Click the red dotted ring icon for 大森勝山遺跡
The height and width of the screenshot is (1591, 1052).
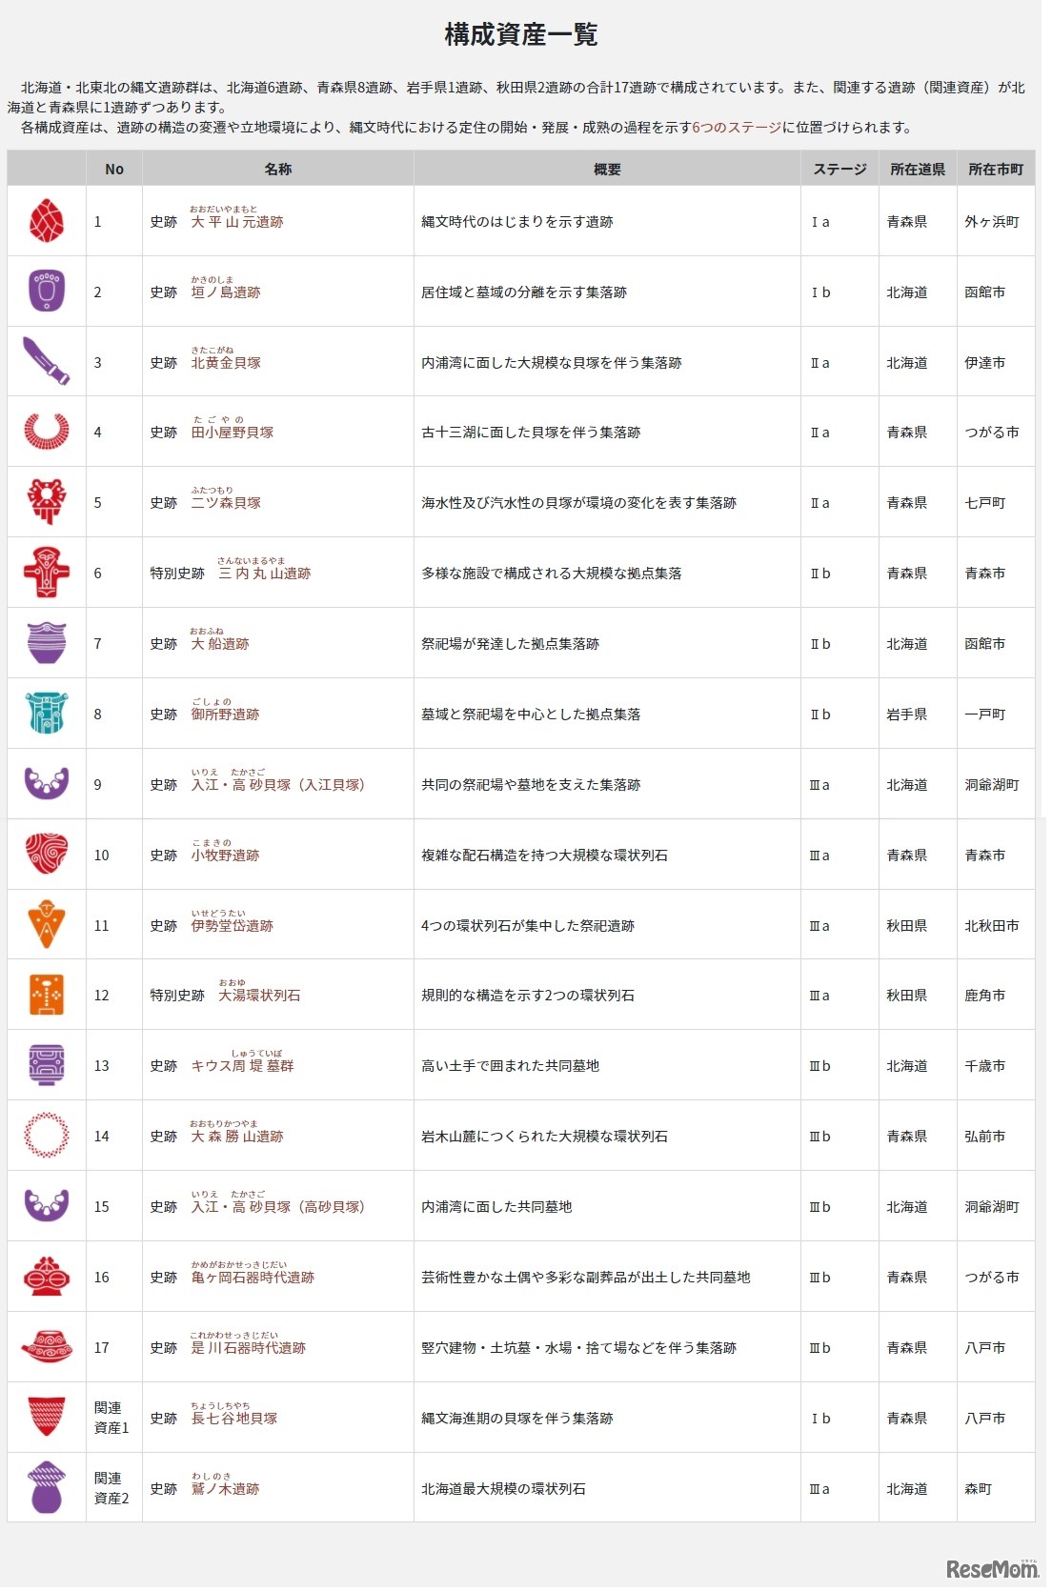pyautogui.click(x=46, y=1136)
